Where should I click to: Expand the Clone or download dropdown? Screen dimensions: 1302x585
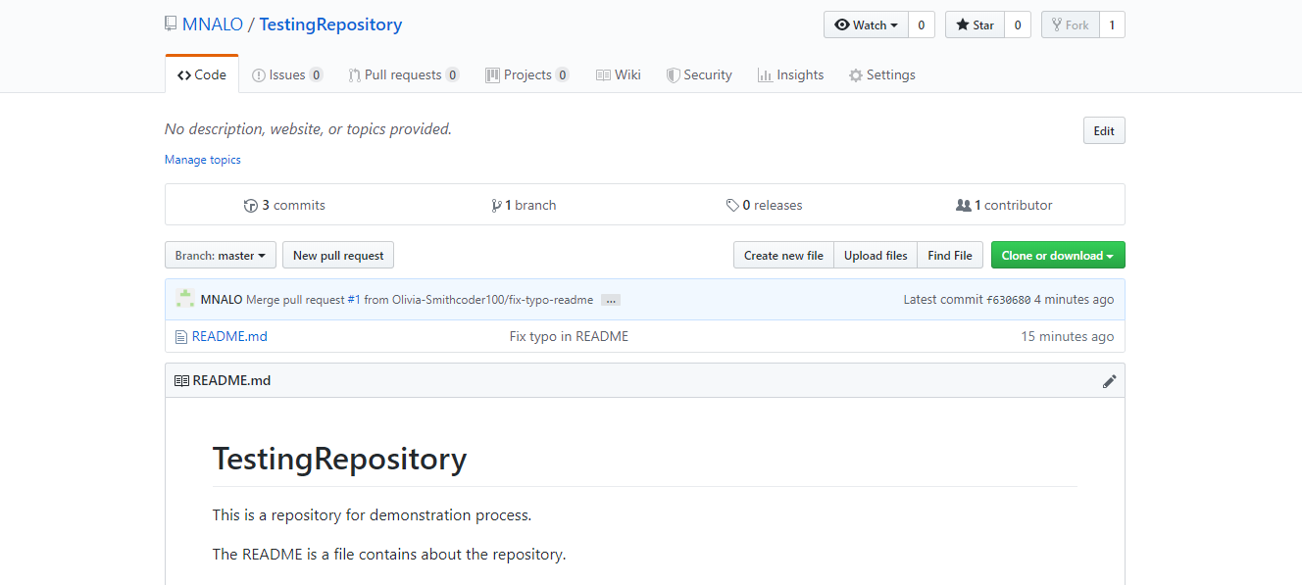point(1058,255)
